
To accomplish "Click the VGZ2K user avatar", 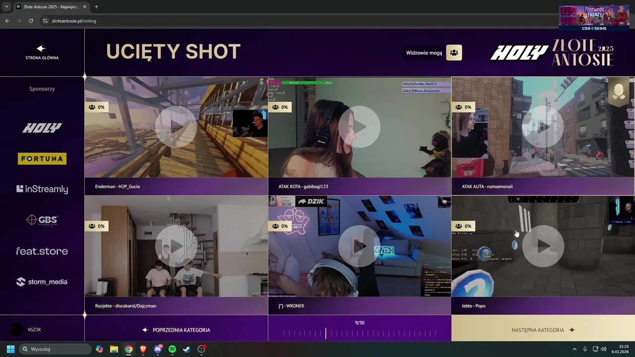I will (17, 329).
